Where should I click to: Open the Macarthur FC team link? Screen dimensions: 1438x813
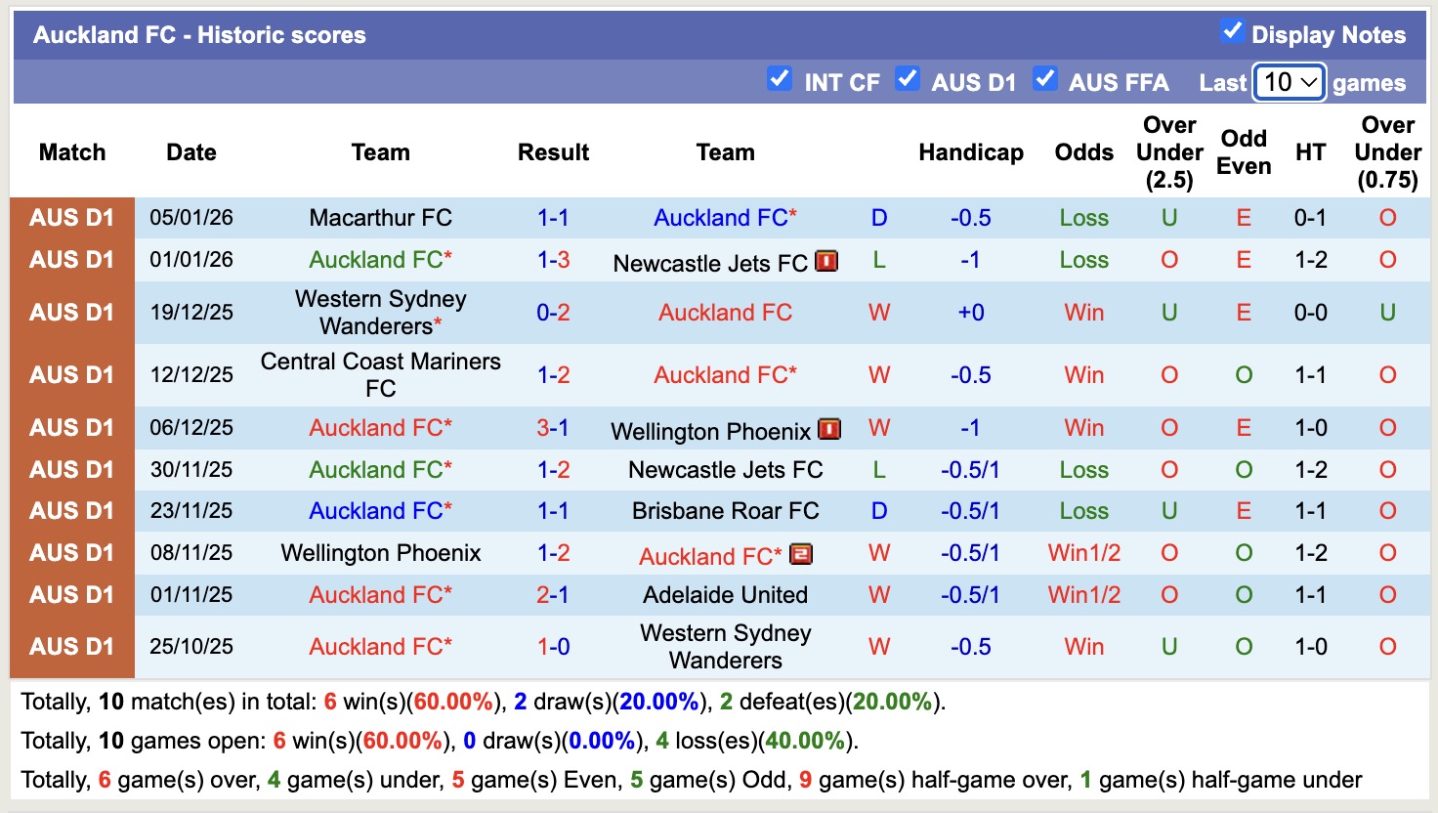[x=380, y=217]
